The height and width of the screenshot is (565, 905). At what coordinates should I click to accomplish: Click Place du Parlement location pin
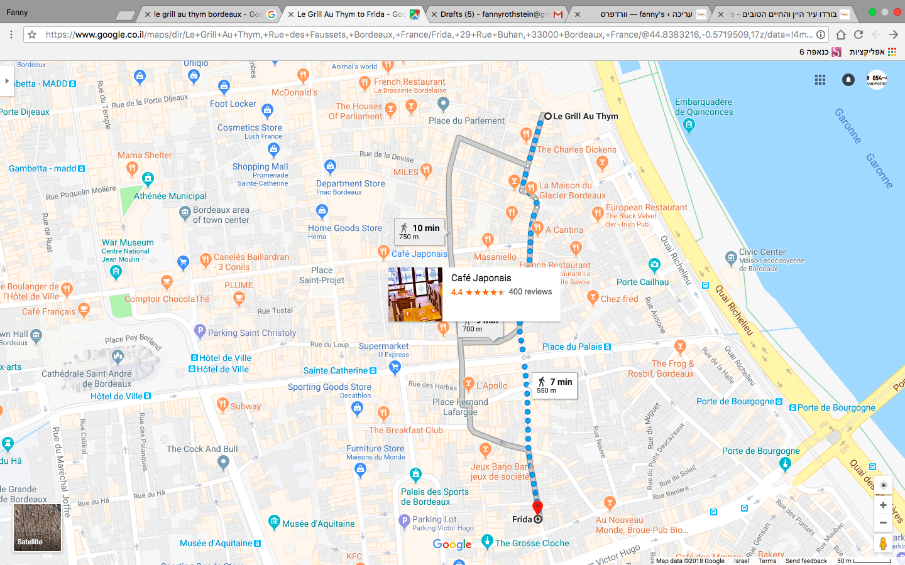tap(443, 103)
